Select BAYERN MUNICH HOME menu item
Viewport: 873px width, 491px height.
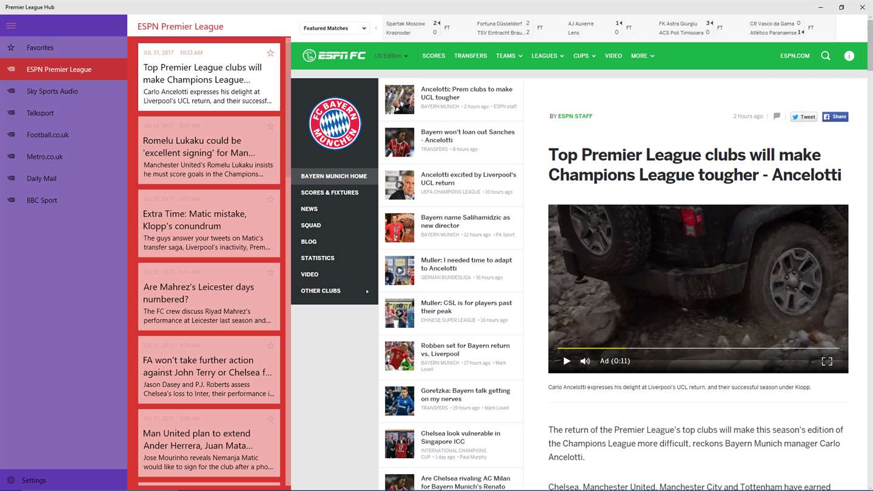(335, 176)
